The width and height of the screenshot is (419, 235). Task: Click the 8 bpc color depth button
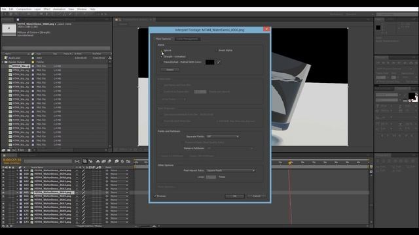22,150
